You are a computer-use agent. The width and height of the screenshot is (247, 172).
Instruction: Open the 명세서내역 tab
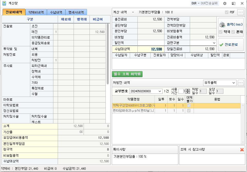tap(76, 12)
